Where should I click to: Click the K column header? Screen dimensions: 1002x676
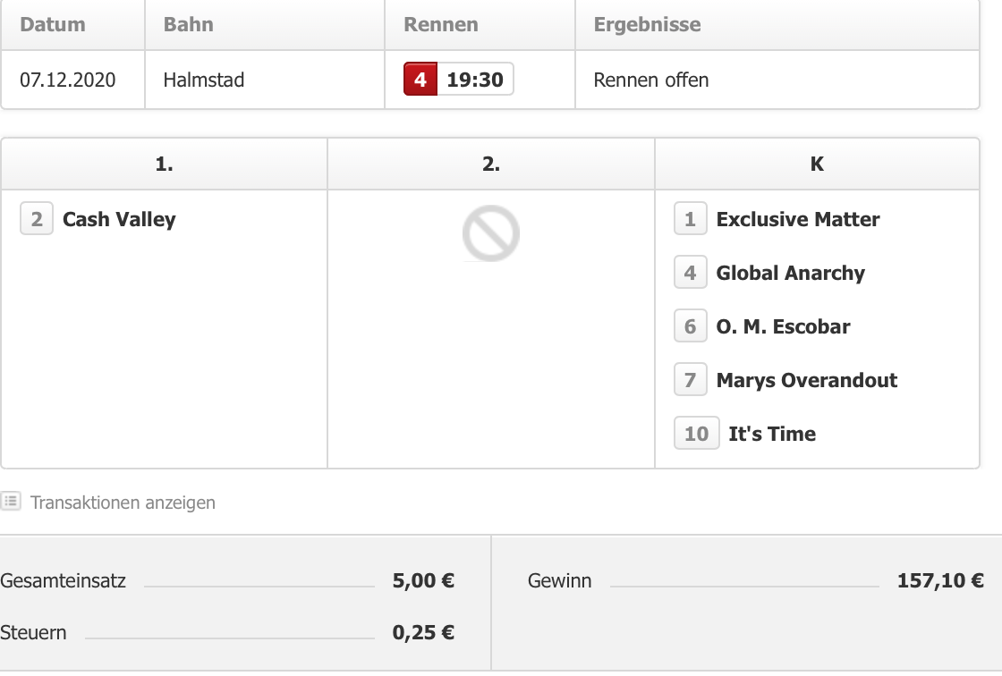tap(818, 165)
